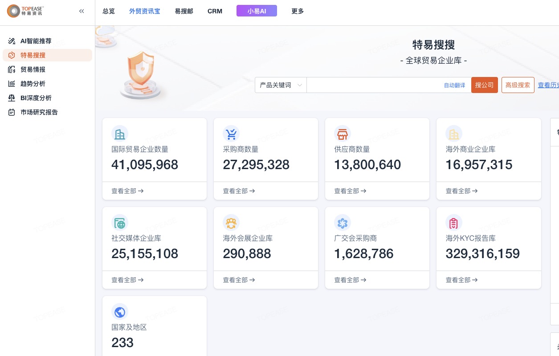This screenshot has width=559, height=356.
Task: Open the 产品关键词 search type dropdown
Action: point(281,85)
